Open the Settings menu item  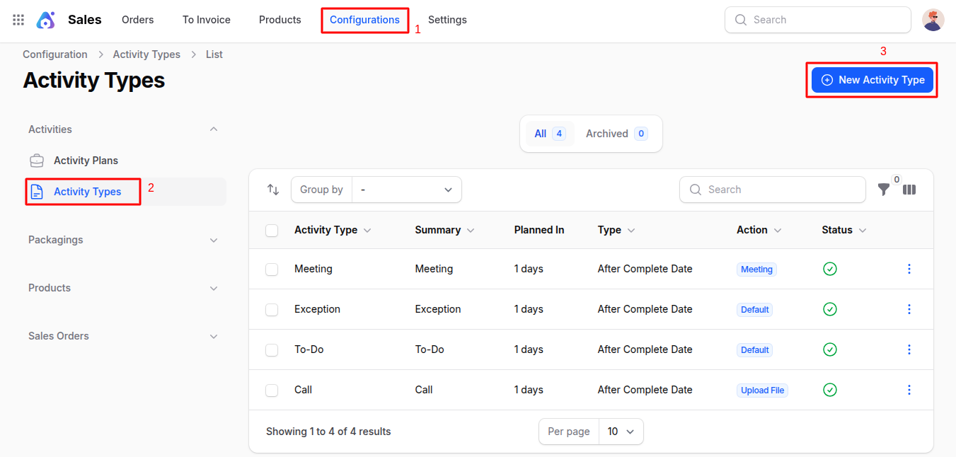pos(447,20)
